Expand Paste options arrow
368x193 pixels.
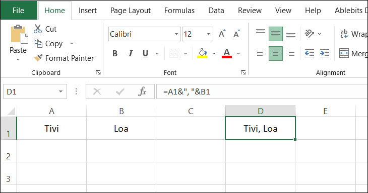[x=18, y=60]
